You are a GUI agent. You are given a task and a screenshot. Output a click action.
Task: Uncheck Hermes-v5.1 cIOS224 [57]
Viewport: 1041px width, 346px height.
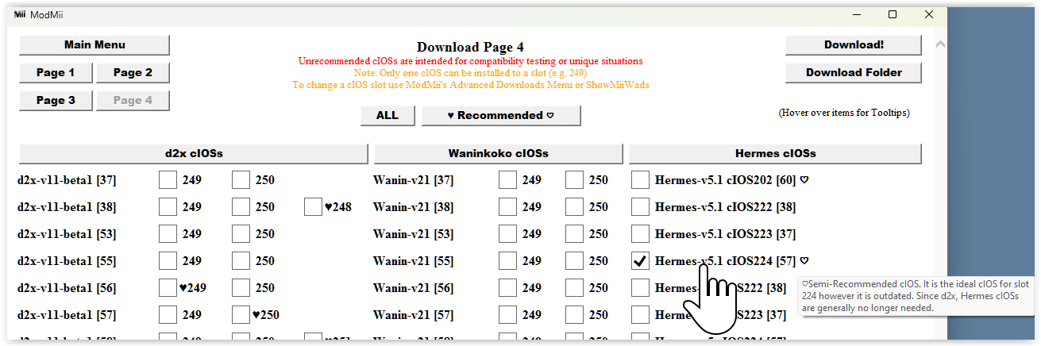pyautogui.click(x=640, y=261)
